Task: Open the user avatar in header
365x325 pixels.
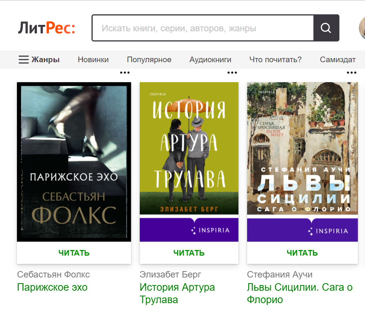Action: click(362, 28)
